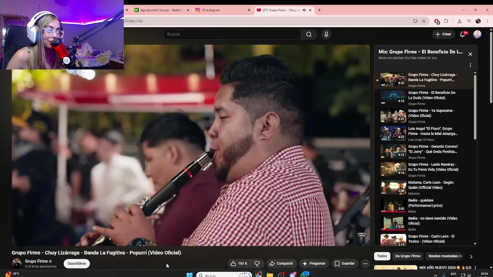Click the YouTube search field

pos(231,34)
